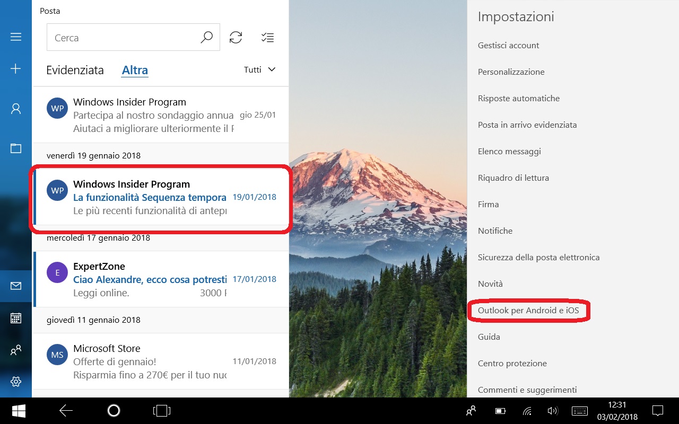
Task: Click taskbar clock 12:31
Action: pos(618,405)
